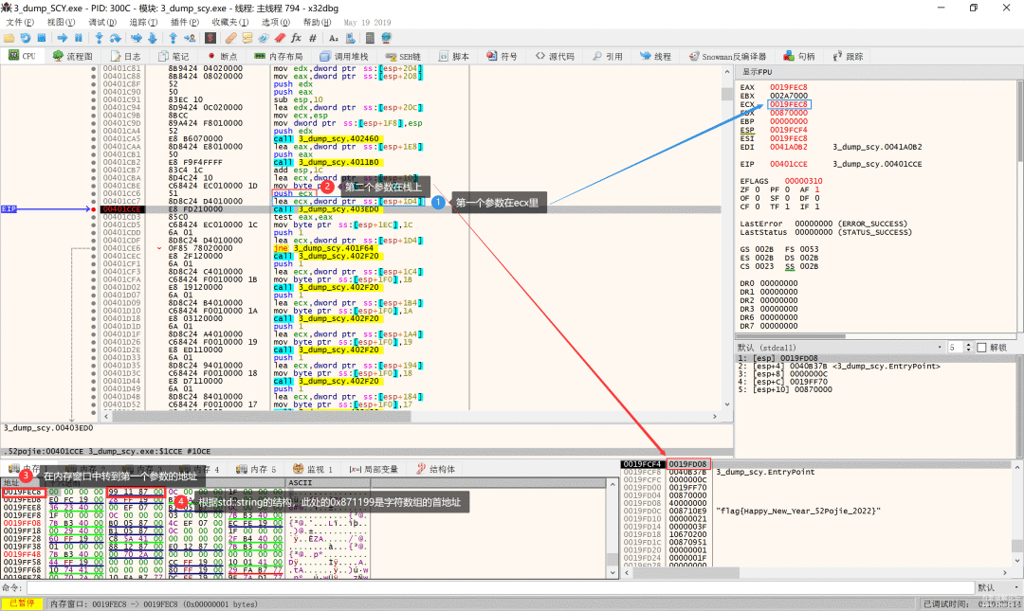This screenshot has width=1024, height=611.
Task: Click the 显示FPU button
Action: [x=758, y=72]
